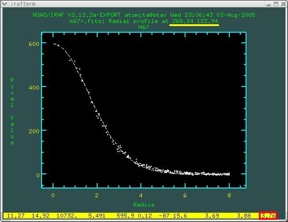The width and height of the screenshot is (288, 222).
Task: Click atomita@star in the header line
Action: [145, 15]
